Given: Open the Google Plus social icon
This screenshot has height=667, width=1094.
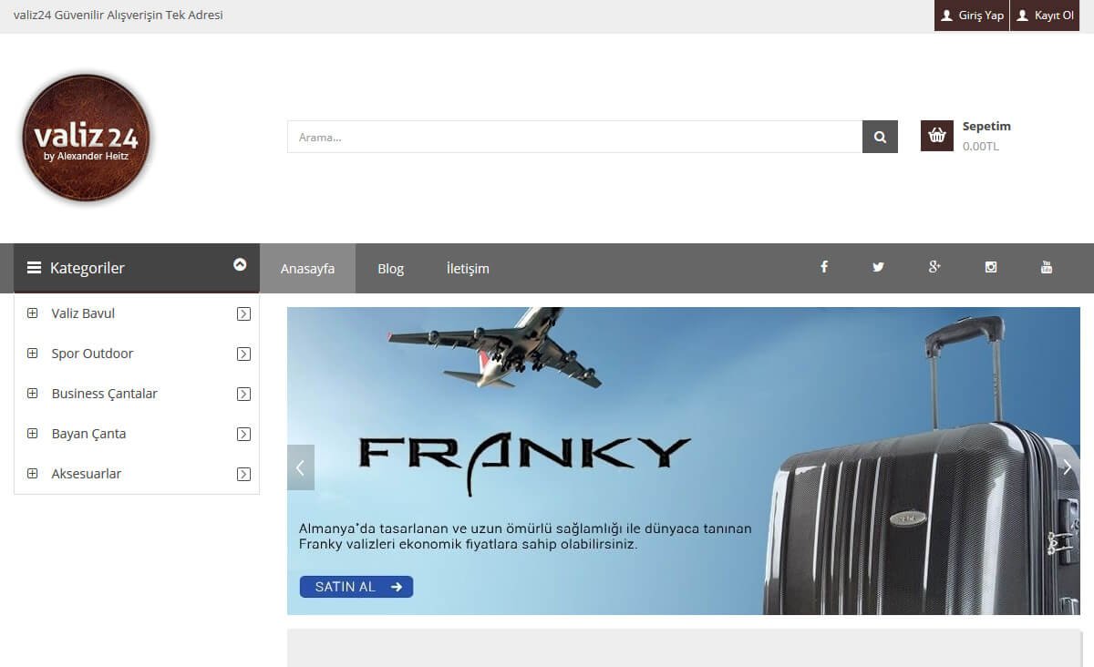Looking at the screenshot, I should pyautogui.click(x=934, y=267).
